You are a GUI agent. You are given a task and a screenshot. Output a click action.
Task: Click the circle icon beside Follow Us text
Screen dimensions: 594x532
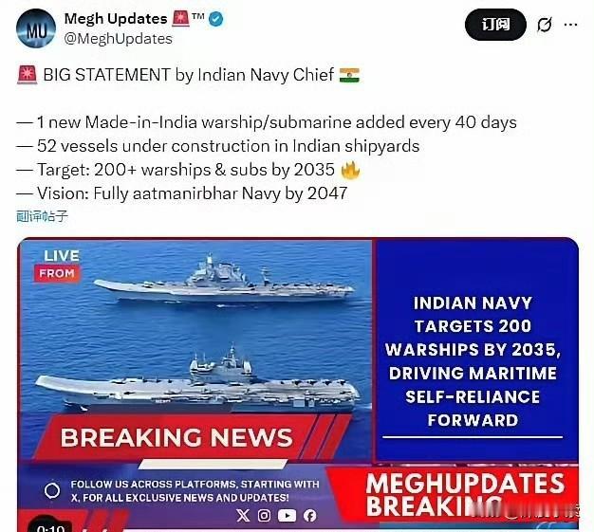(52, 490)
